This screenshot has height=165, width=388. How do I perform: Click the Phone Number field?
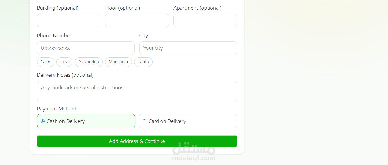pyautogui.click(x=86, y=48)
